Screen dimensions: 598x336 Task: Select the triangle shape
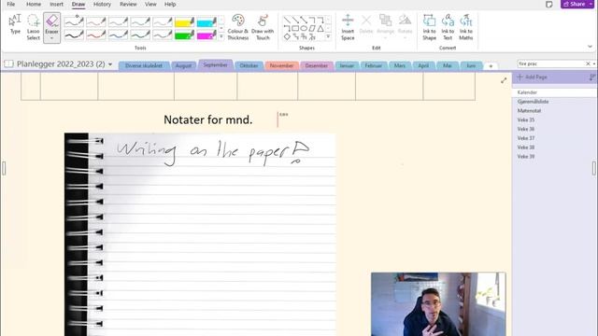(x=320, y=28)
